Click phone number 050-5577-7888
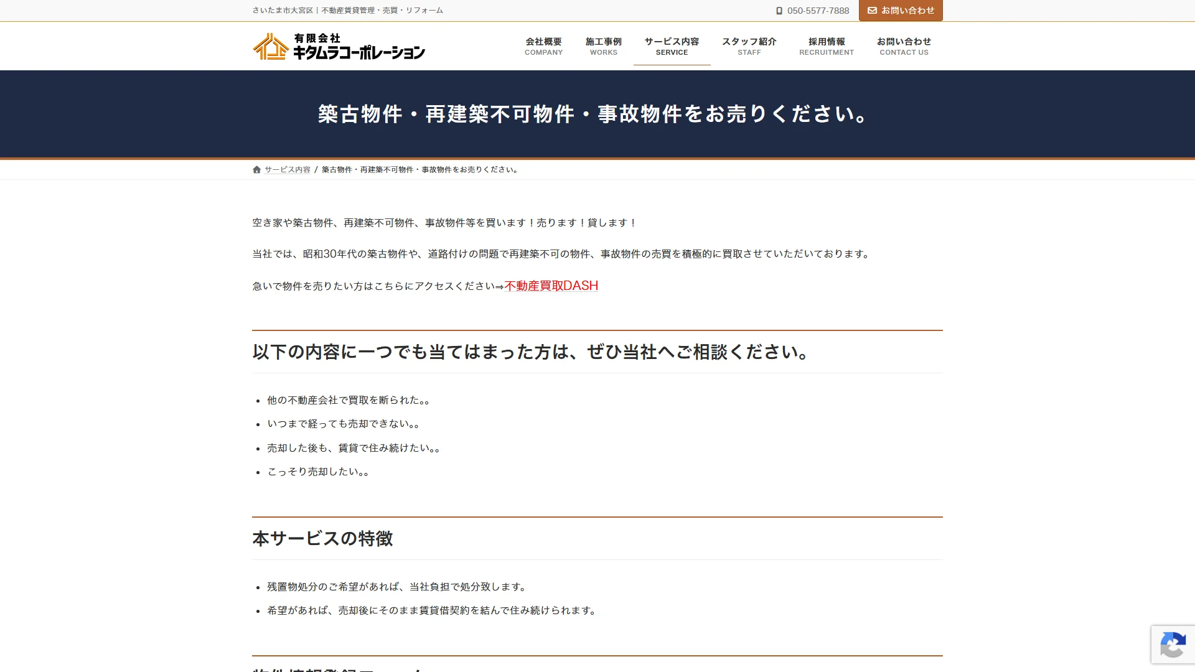Image resolution: width=1195 pixels, height=672 pixels. tap(818, 11)
